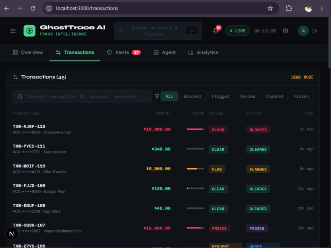Click the FLAG action badge
331x248 pixels.
point(217,169)
